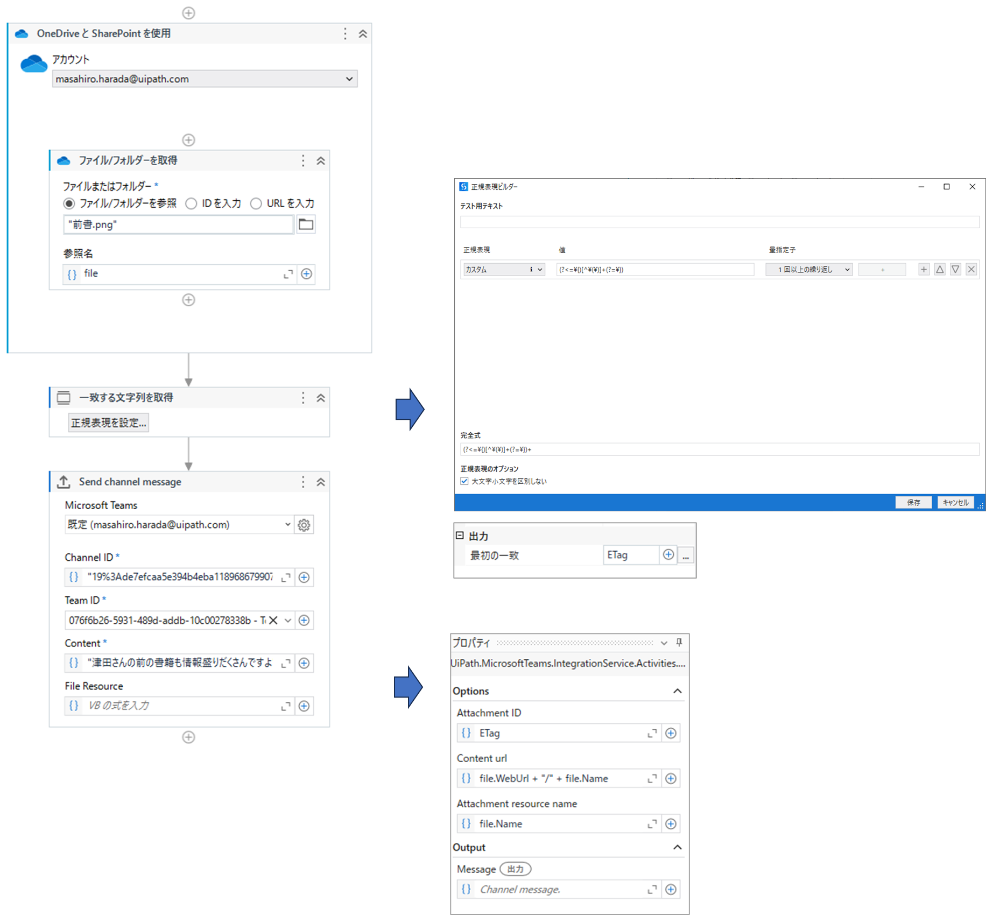The image size is (986, 915).
Task: Click plus button next to File Resource
Action: pyautogui.click(x=304, y=706)
